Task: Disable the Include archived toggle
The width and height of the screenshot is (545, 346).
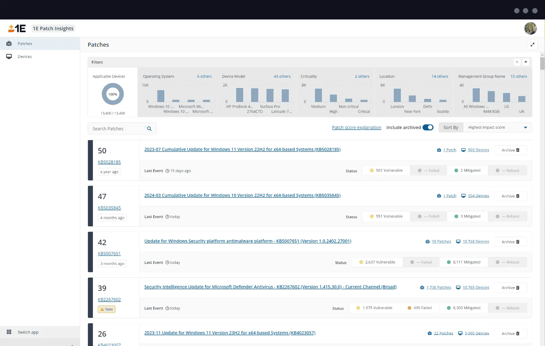Action: coord(428,127)
